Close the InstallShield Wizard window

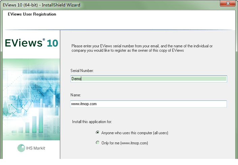tap(228, 3)
